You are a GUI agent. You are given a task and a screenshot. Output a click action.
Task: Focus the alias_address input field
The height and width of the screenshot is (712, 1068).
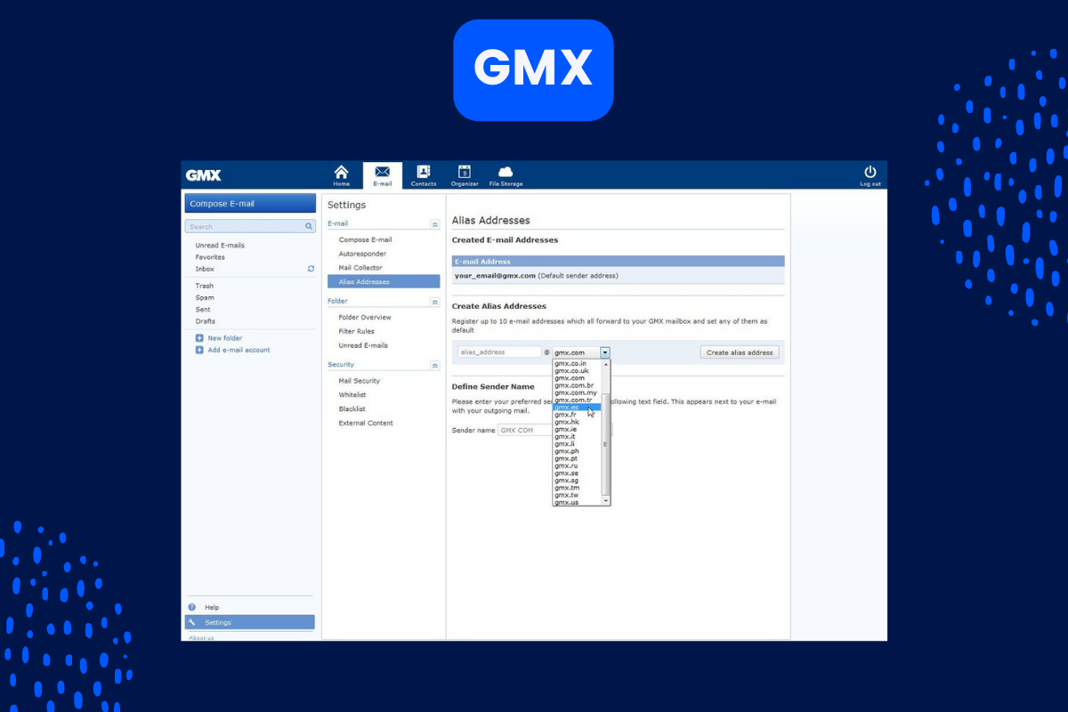click(x=499, y=352)
